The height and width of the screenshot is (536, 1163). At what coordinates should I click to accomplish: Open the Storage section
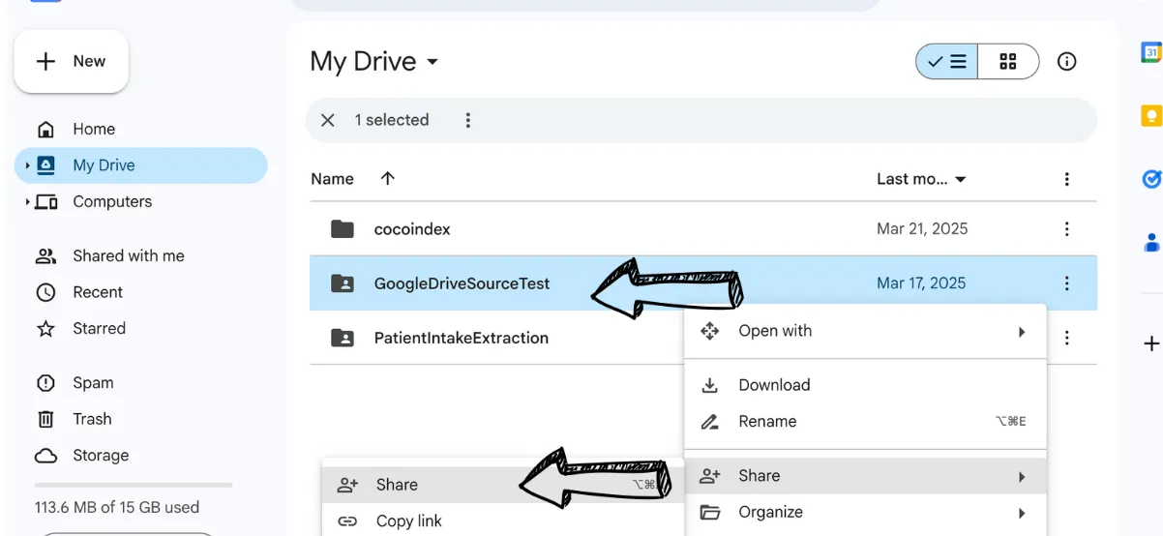(101, 455)
